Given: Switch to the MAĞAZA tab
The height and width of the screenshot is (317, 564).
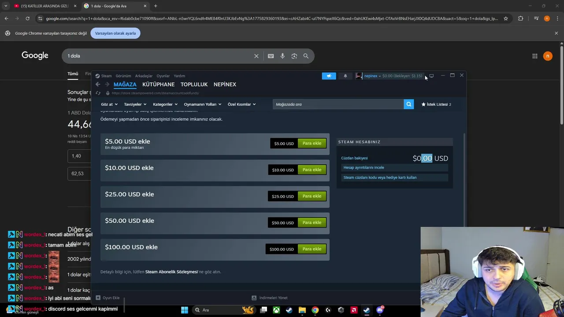Looking at the screenshot, I should click(125, 85).
